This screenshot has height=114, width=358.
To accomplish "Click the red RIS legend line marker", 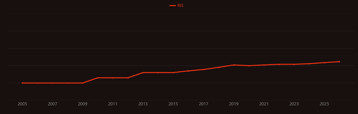I will [173, 6].
